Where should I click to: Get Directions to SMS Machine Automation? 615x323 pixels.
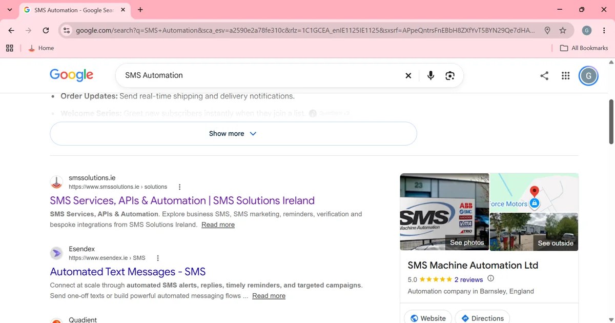[482, 318]
